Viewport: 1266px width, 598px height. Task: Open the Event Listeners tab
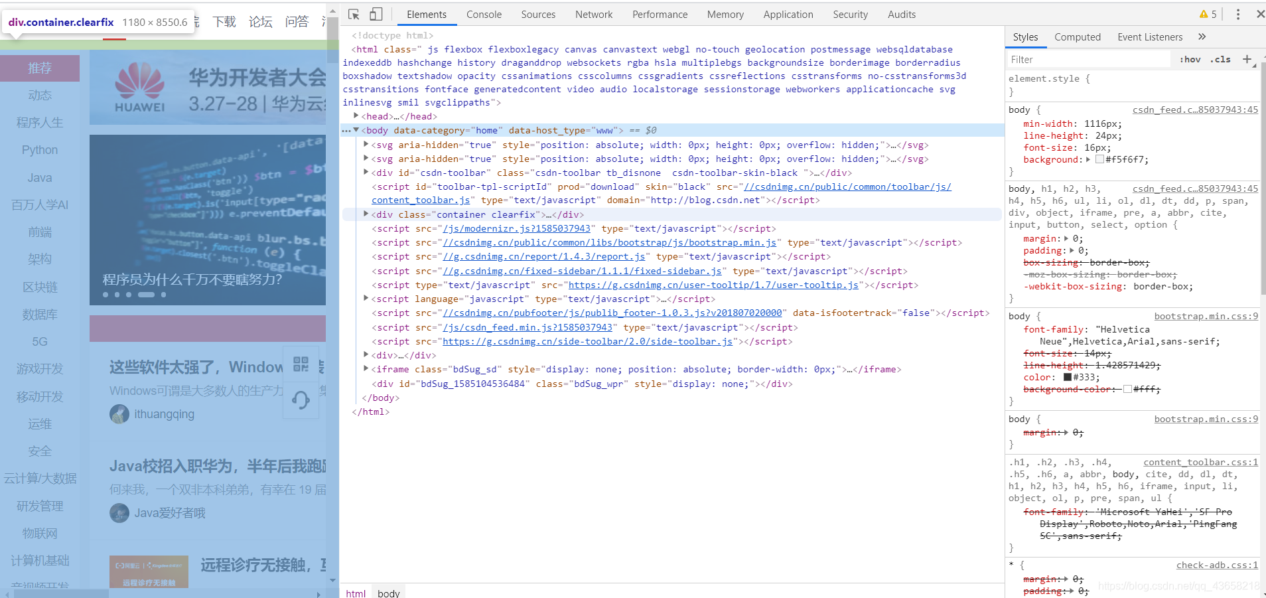pyautogui.click(x=1150, y=37)
